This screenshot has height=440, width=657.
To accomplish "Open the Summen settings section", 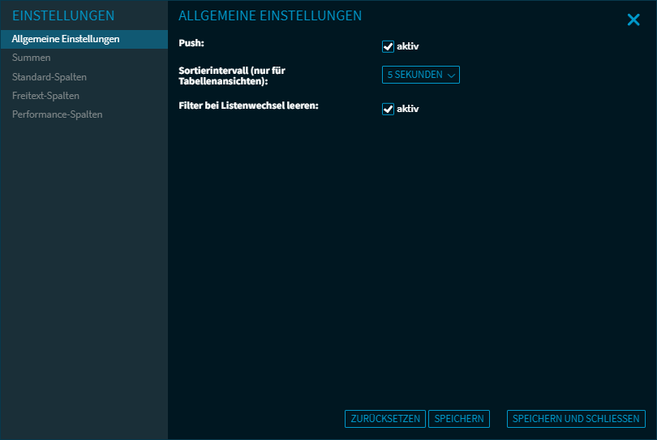I will (32, 58).
